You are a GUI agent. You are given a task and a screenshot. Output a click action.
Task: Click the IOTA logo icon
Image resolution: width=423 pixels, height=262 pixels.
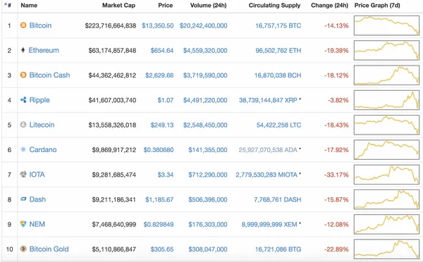coord(23,174)
